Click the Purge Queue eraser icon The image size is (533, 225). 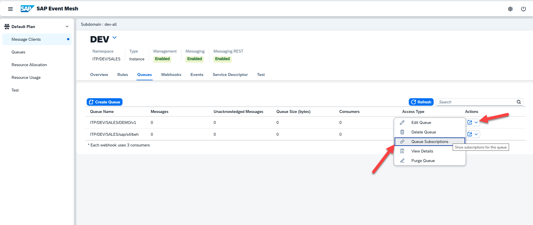click(402, 161)
